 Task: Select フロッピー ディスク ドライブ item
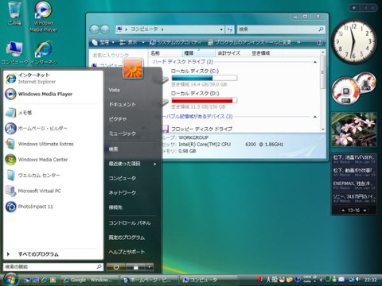pos(197,129)
